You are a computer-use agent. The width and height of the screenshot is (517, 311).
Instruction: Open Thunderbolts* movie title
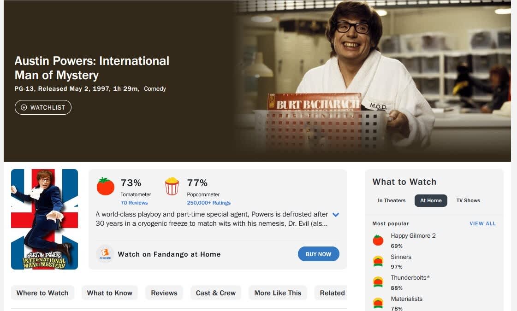coord(410,277)
